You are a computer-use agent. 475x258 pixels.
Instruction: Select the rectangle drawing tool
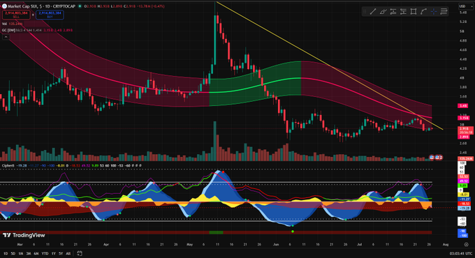tap(414, 11)
